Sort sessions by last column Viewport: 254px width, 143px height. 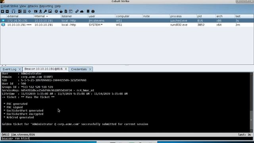[244, 16]
